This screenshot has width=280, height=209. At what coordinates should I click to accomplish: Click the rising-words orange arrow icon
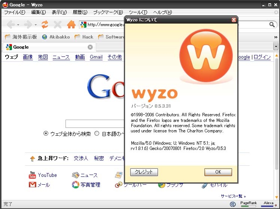tap(32, 159)
